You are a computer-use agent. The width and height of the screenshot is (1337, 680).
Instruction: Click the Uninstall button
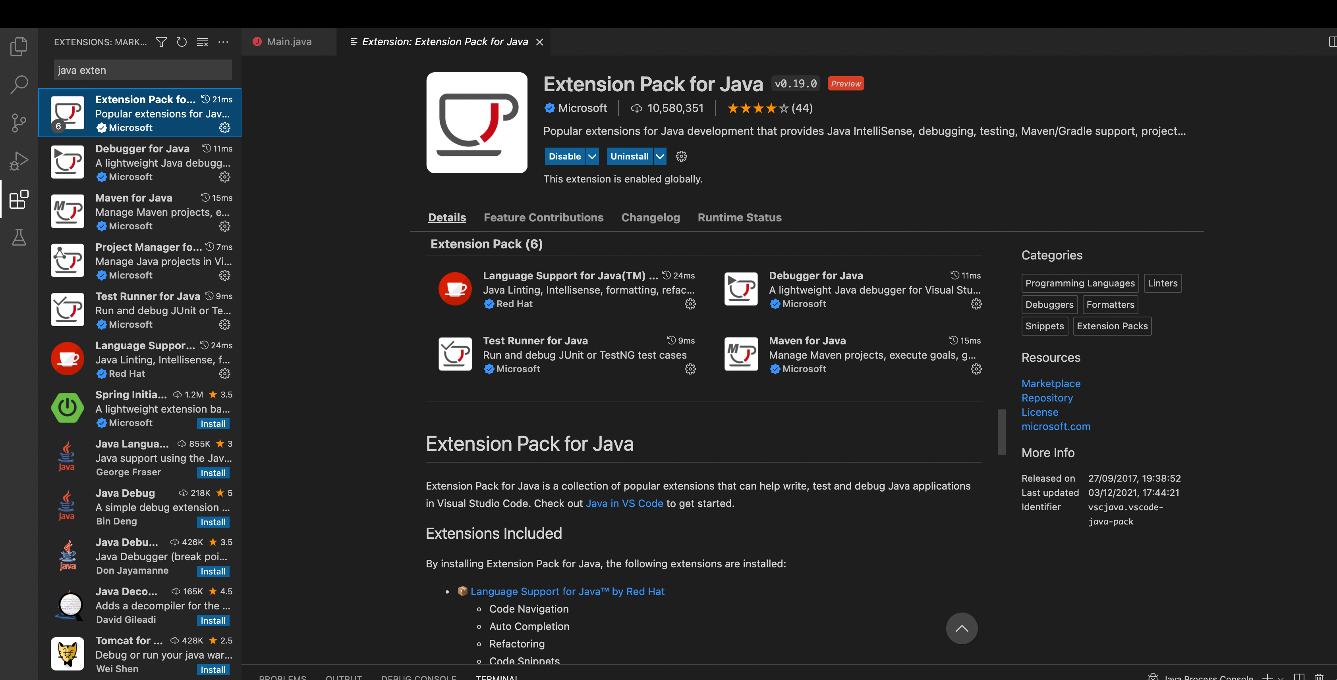(630, 157)
